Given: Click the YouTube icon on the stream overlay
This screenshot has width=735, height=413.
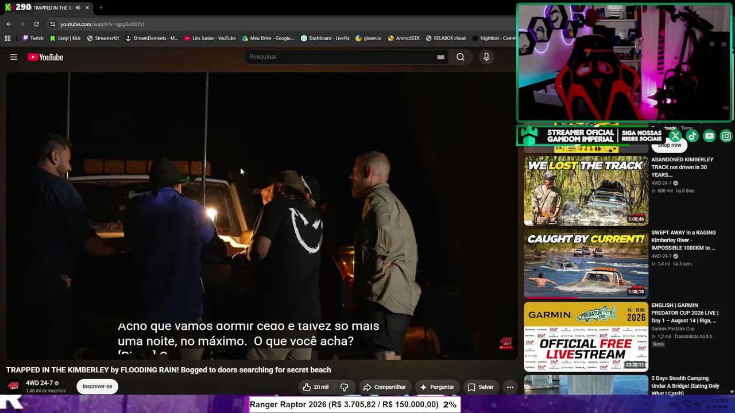Looking at the screenshot, I should pyautogui.click(x=710, y=136).
